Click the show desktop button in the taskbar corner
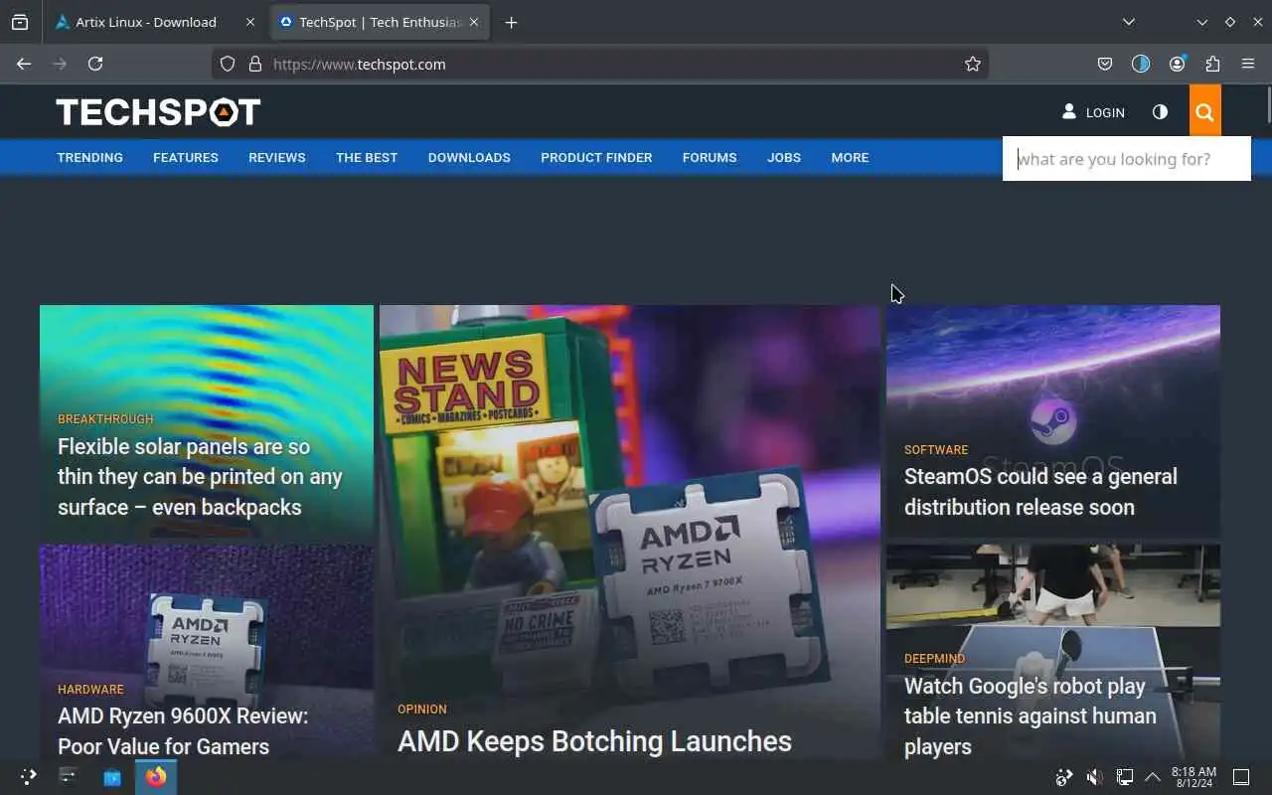Viewport: 1272px width, 795px height. point(1241,777)
